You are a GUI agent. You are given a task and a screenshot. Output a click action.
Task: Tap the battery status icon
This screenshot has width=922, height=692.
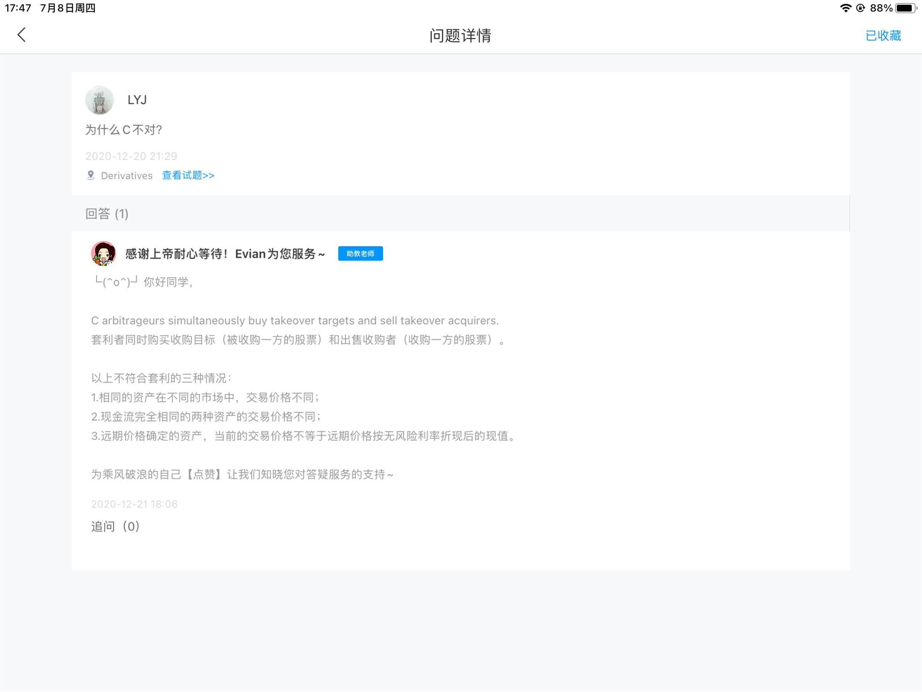pyautogui.click(x=906, y=8)
